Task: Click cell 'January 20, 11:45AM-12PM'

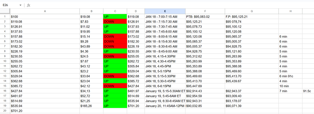Action: [x=165, y=106]
